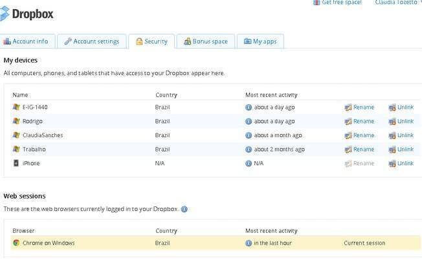Click the unlink icon in the E-IG-1440 row

pos(392,107)
